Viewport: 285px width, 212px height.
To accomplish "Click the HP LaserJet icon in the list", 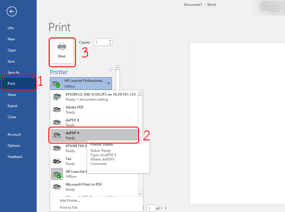I will [x=57, y=174].
